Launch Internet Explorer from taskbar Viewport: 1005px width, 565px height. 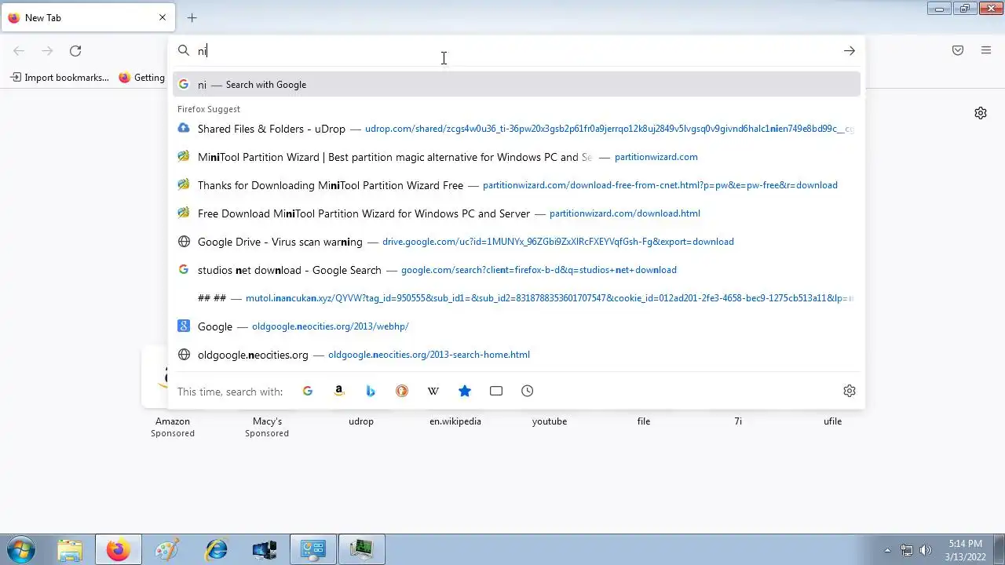tap(216, 550)
